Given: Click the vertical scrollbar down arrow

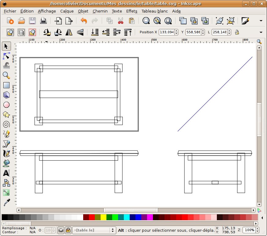Looking at the screenshot, I should [x=259, y=204].
